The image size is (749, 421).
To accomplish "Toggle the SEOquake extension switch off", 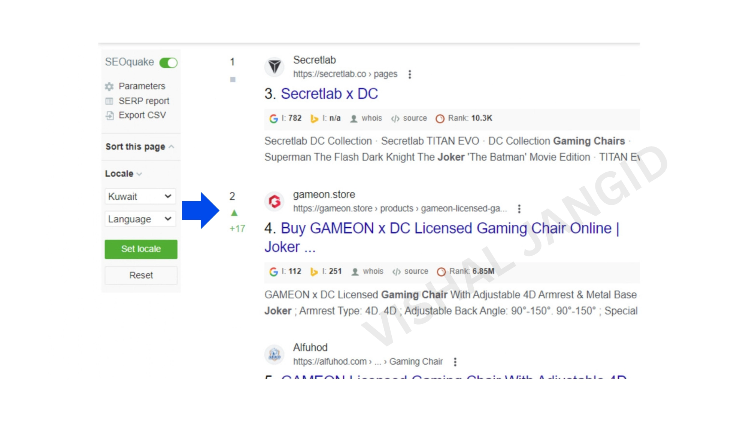I will (168, 62).
